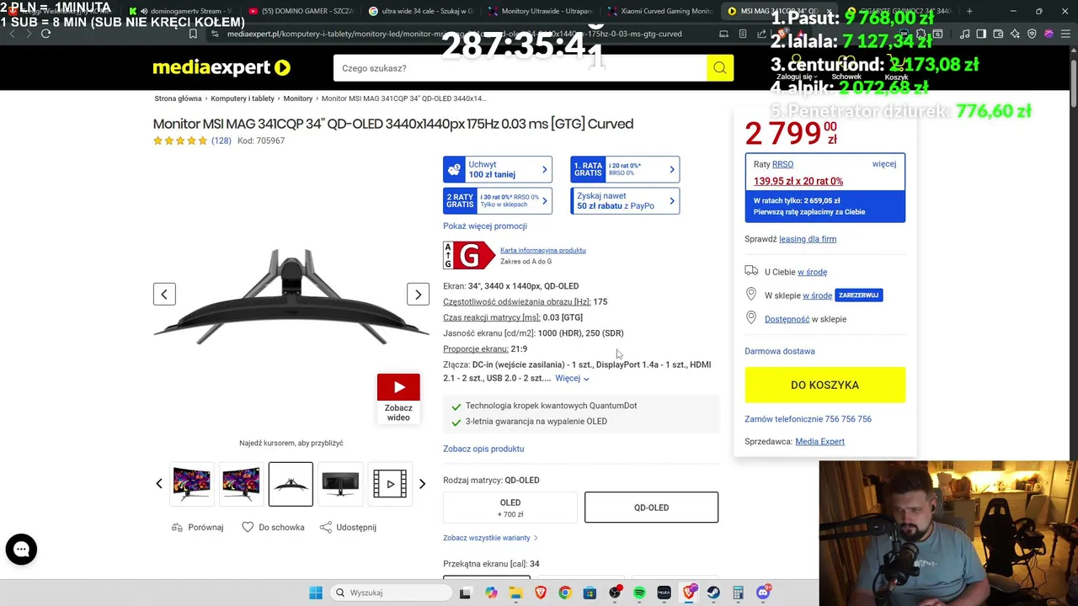Click the ZAREZERWUJ button
The width and height of the screenshot is (1078, 606).
coord(858,295)
